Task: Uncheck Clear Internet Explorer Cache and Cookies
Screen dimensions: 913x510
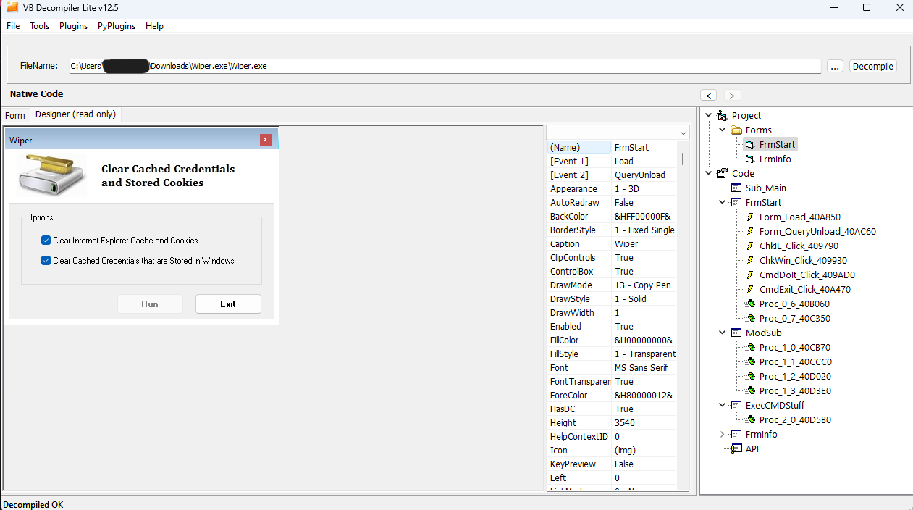Action: click(x=46, y=241)
